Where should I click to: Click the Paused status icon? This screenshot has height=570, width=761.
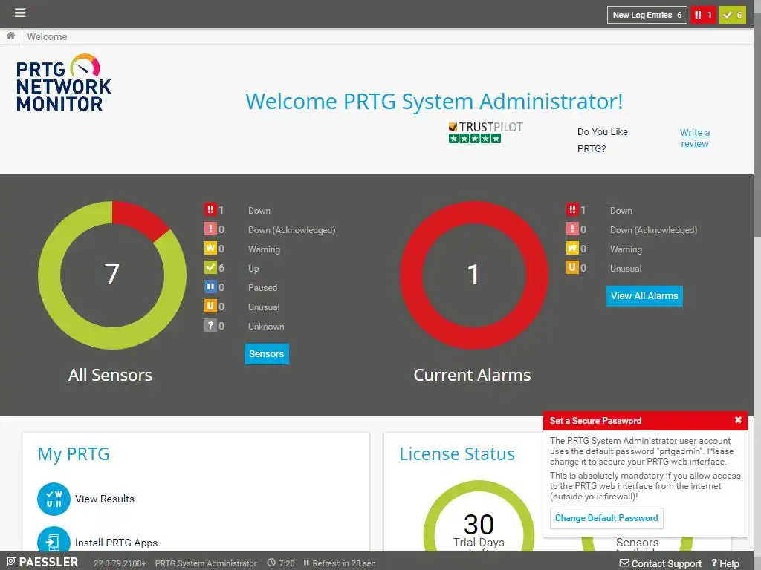(210, 287)
